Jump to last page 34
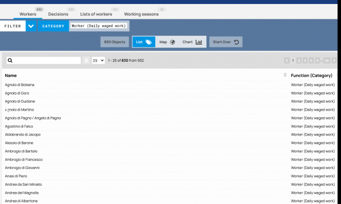This screenshot has width=341, height=204. click(x=327, y=61)
